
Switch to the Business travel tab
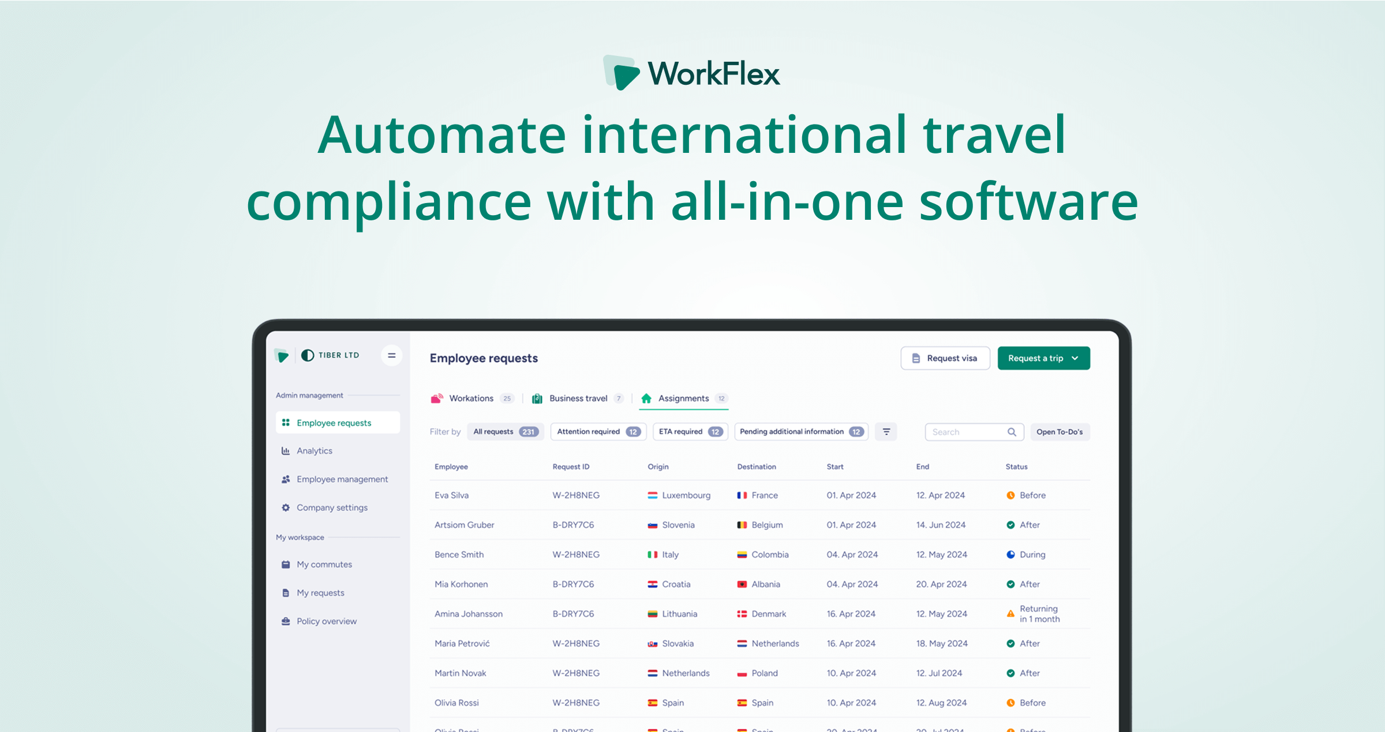point(578,399)
